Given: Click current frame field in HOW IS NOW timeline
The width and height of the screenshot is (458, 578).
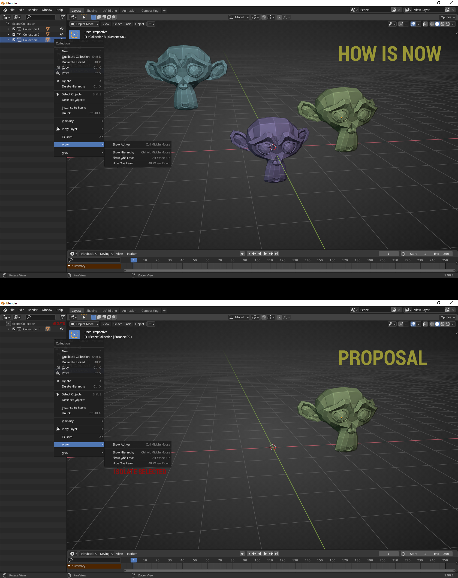Looking at the screenshot, I should pyautogui.click(x=389, y=254).
